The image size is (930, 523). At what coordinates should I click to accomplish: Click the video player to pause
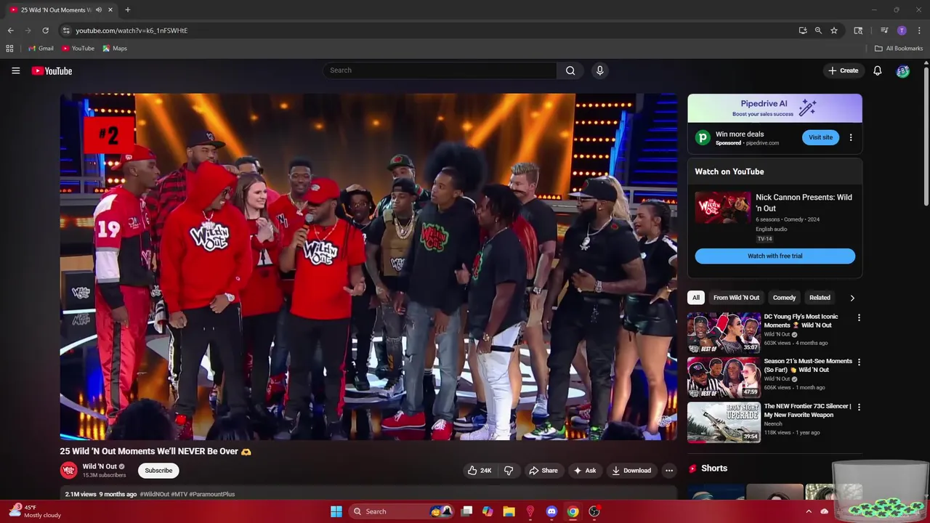click(368, 267)
